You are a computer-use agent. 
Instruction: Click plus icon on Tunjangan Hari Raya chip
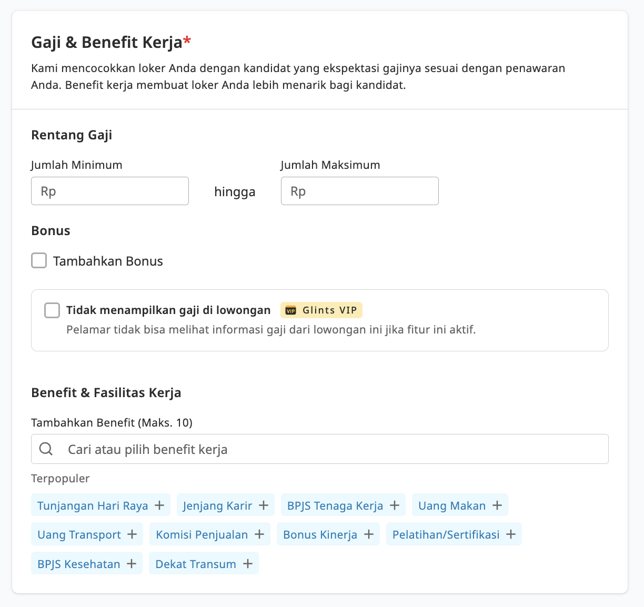click(159, 505)
